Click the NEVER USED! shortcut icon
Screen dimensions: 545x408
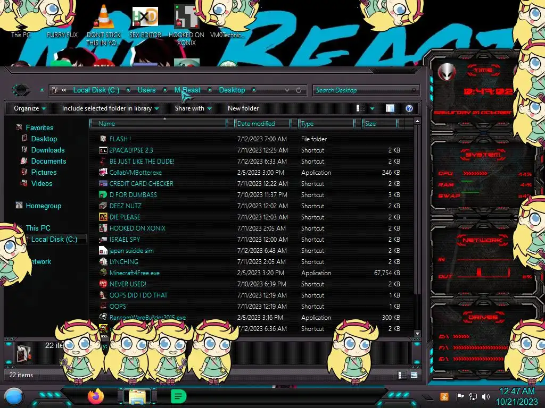click(x=103, y=284)
